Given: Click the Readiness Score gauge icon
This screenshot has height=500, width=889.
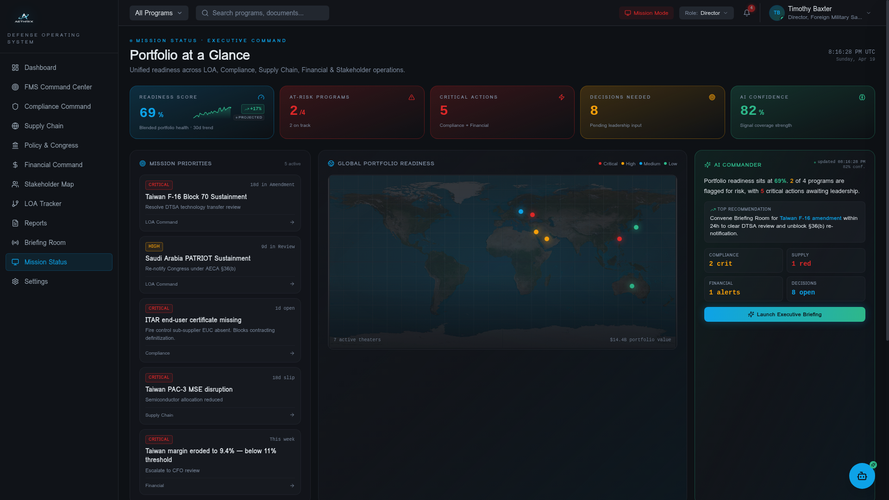Looking at the screenshot, I should [261, 97].
